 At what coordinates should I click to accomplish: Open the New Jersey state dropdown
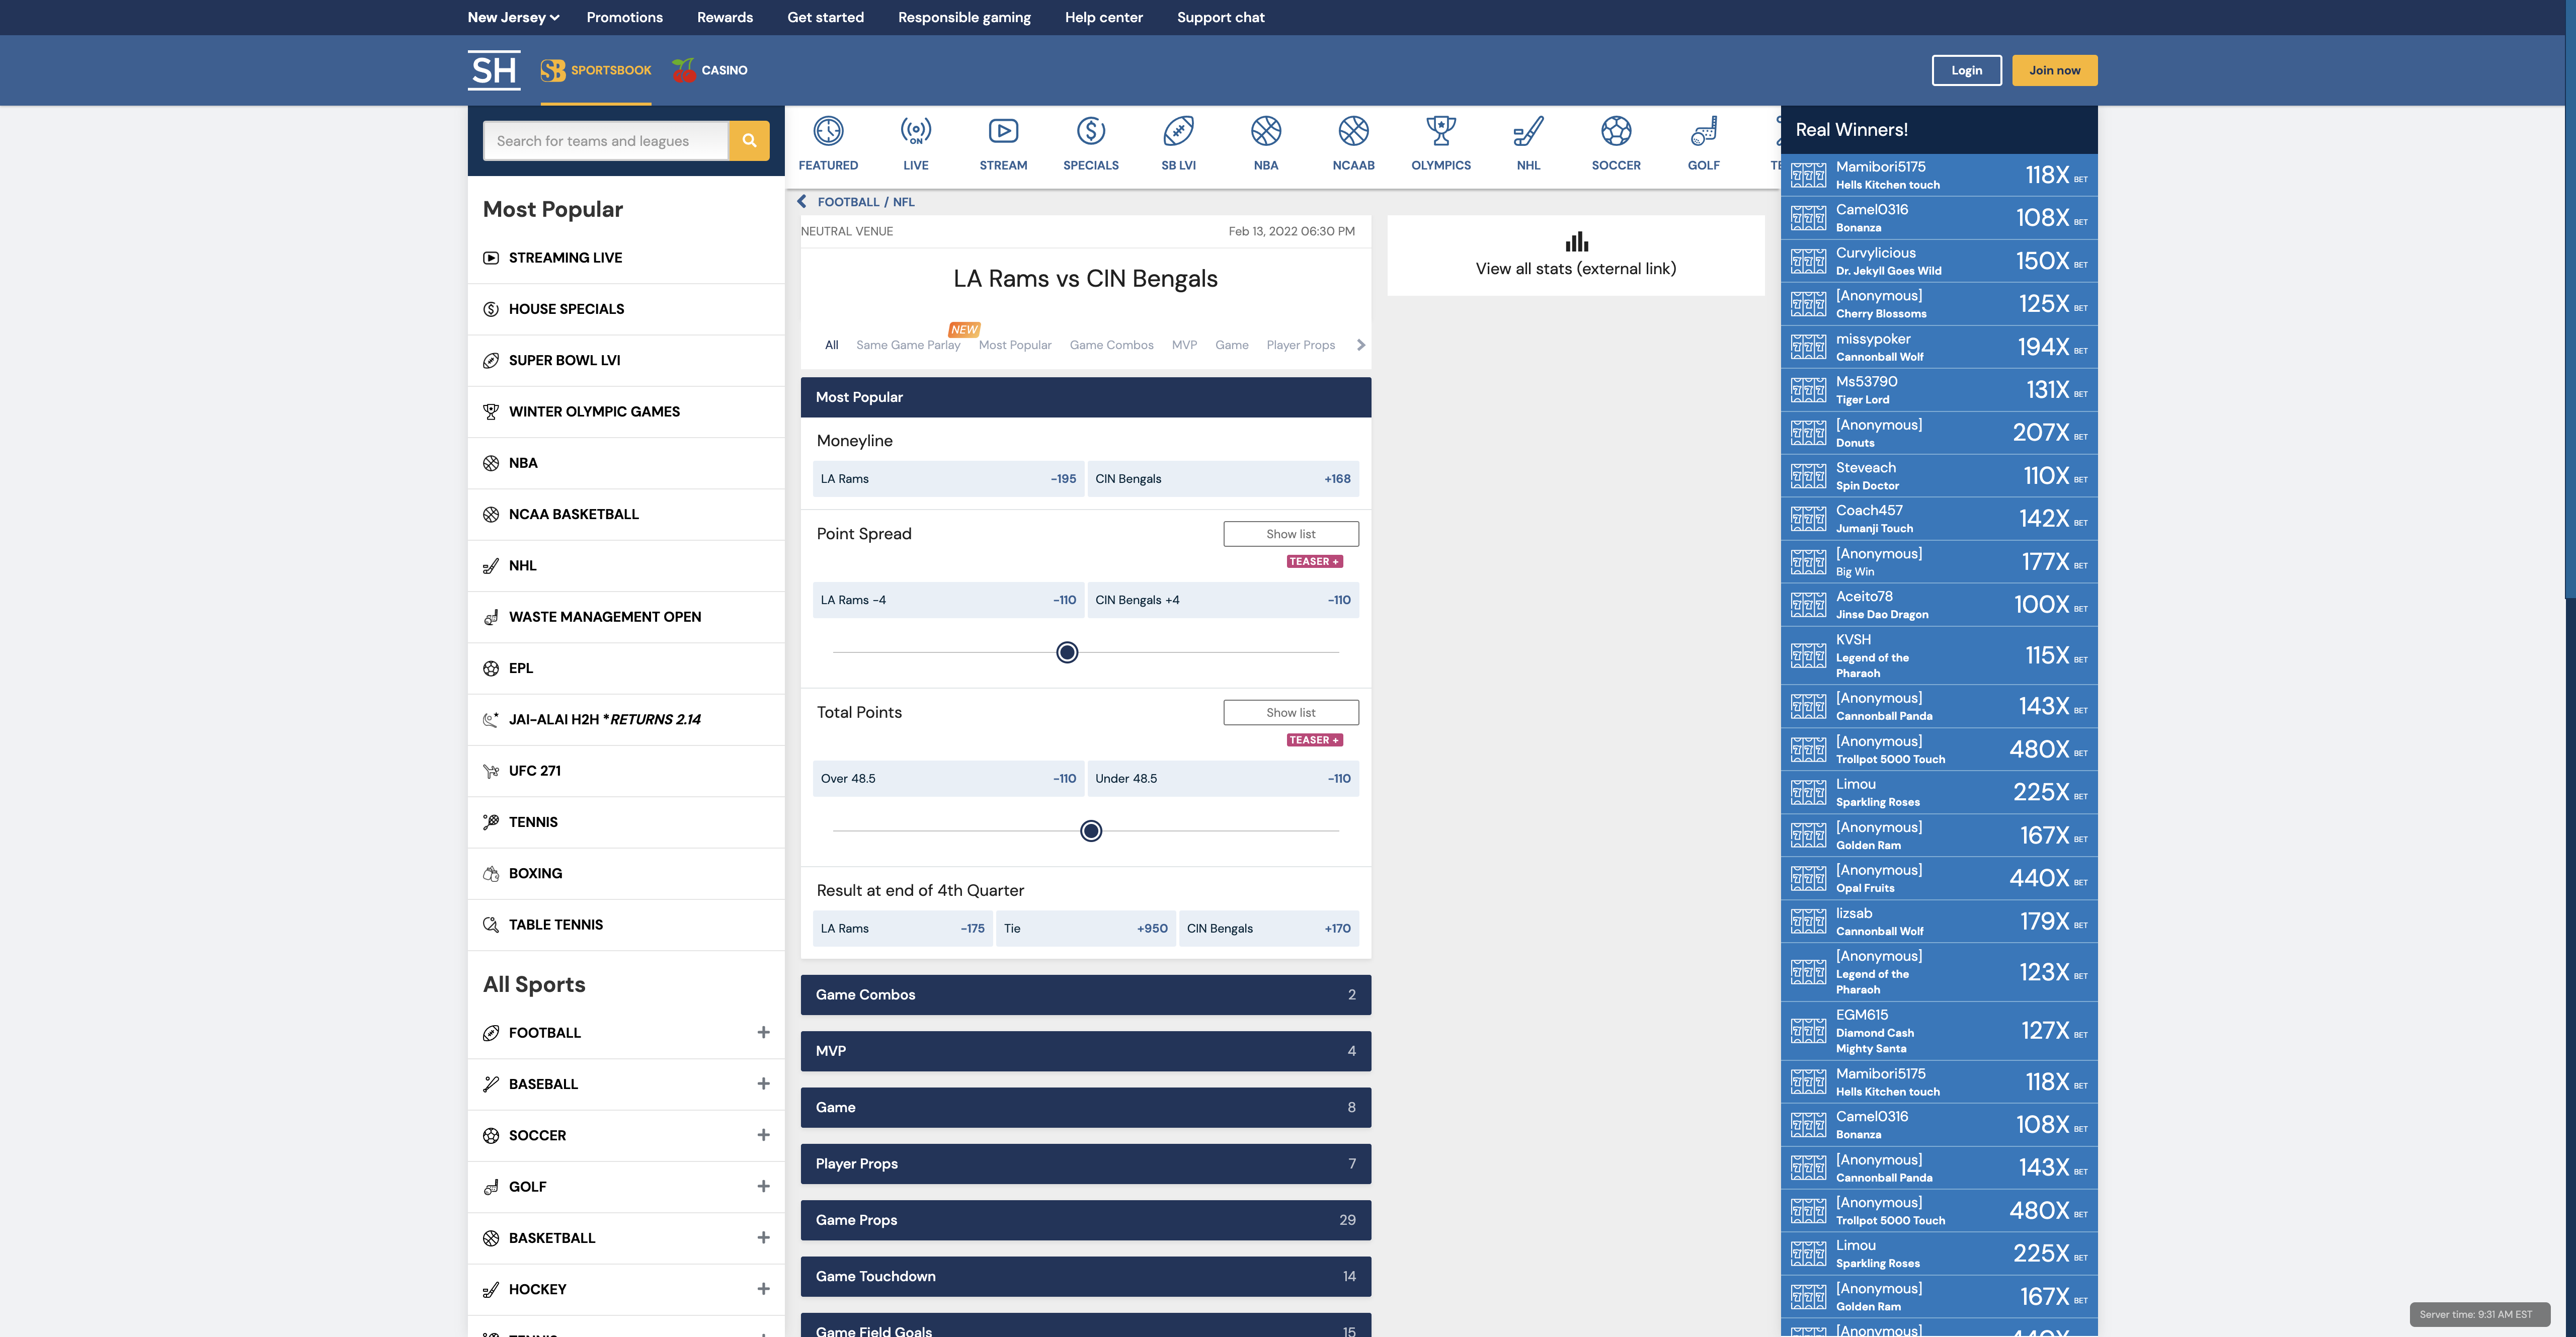(511, 17)
